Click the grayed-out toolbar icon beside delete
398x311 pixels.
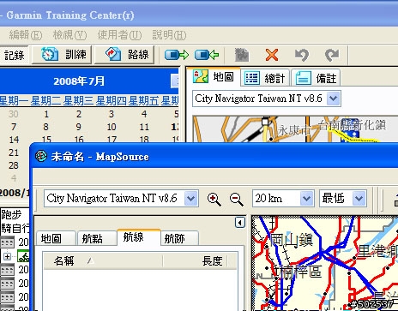click(x=242, y=55)
